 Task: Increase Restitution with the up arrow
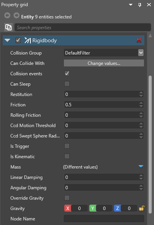[x=141, y=93]
